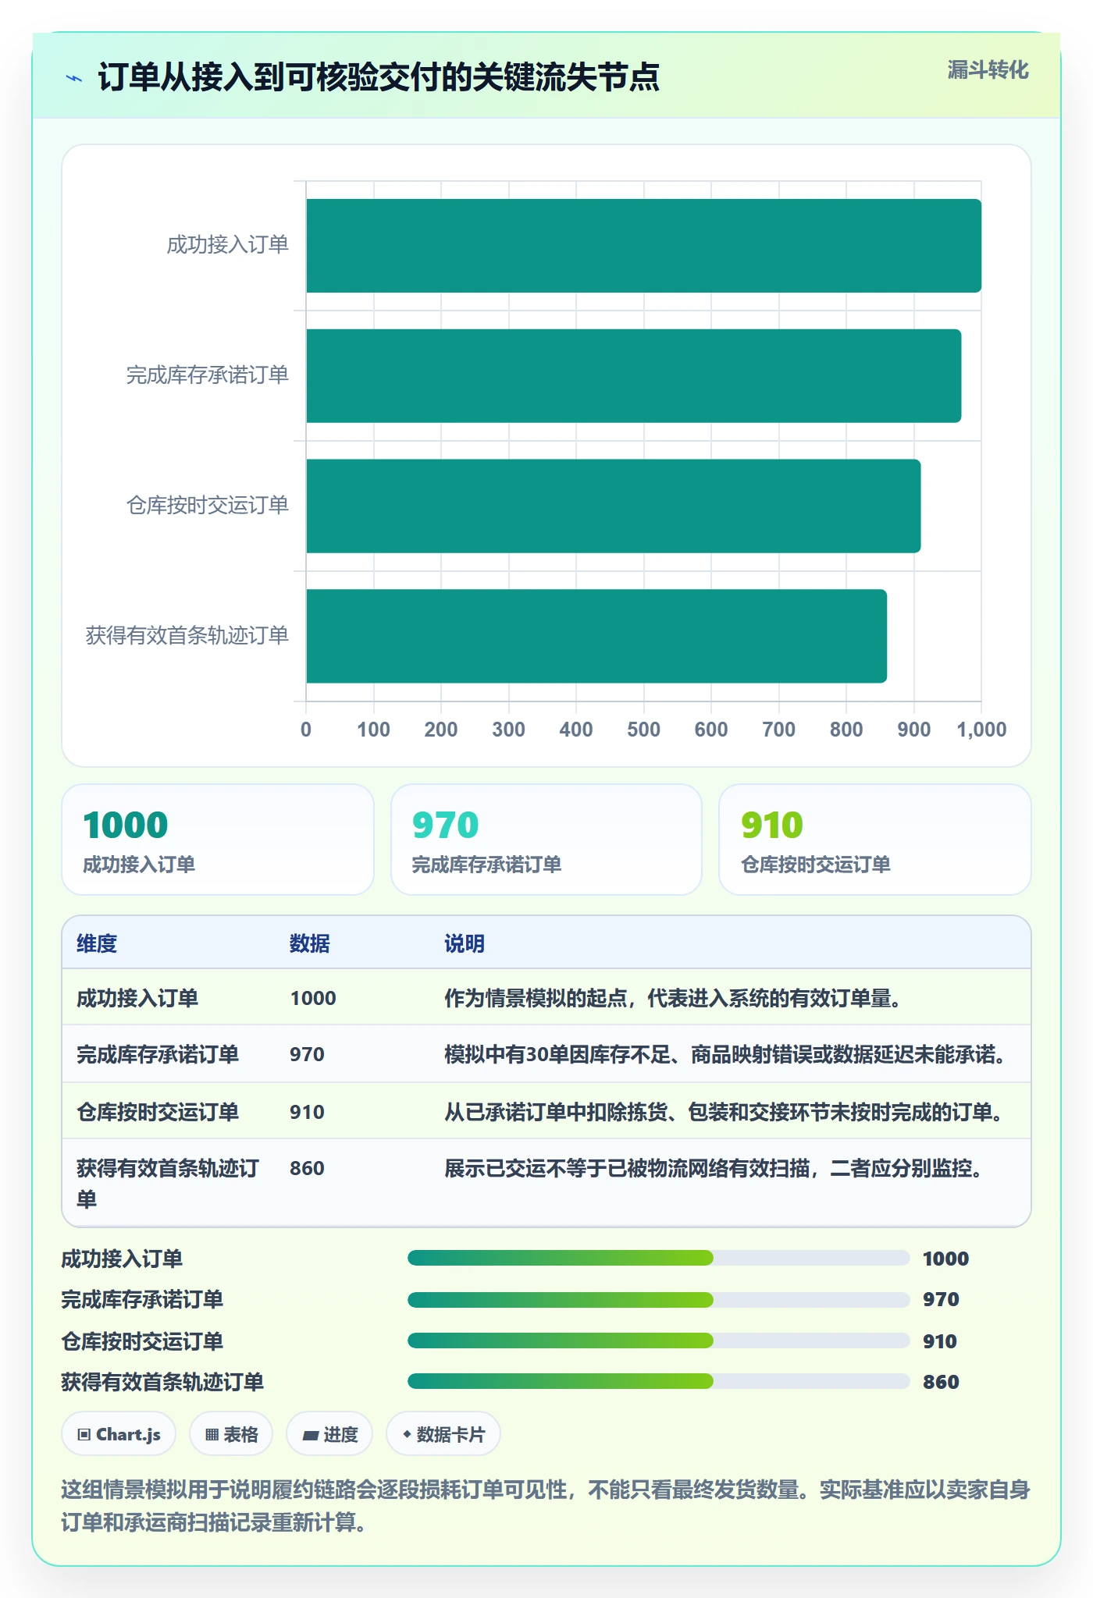Click the 成功接入订单 chart bar

(643, 246)
